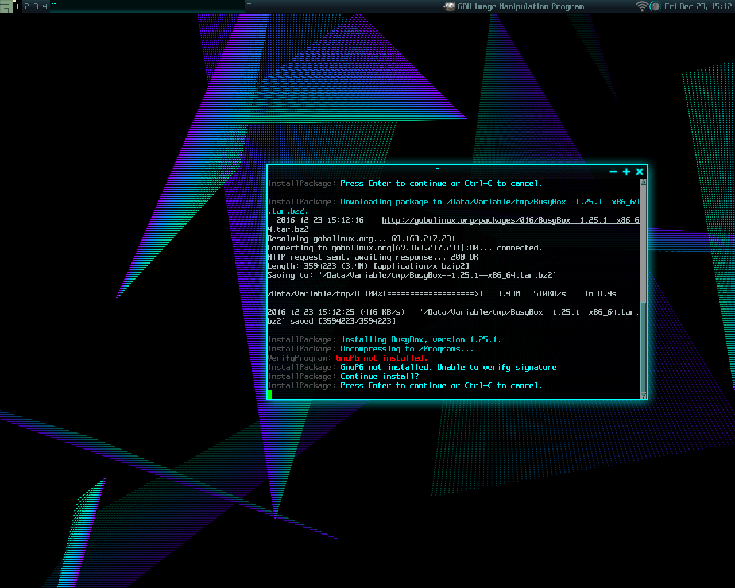Click 'Unable to verify signature' text

point(497,367)
